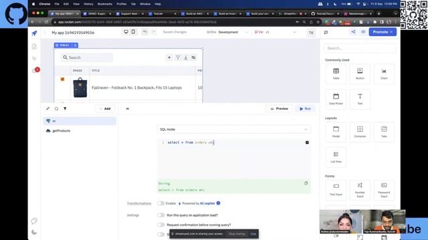Click the undo arrow in header
The width and height of the screenshot is (428, 240).
[144, 32]
